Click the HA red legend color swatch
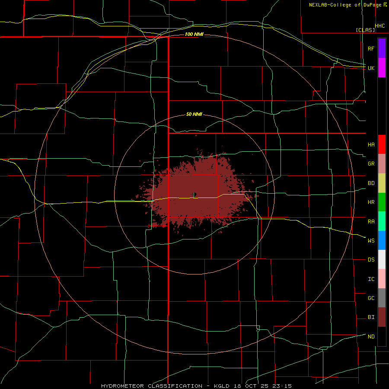The image size is (389, 389). (382, 144)
